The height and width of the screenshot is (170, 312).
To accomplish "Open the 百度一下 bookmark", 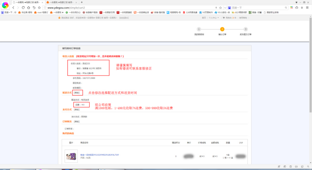I will pyautogui.click(x=9, y=12).
